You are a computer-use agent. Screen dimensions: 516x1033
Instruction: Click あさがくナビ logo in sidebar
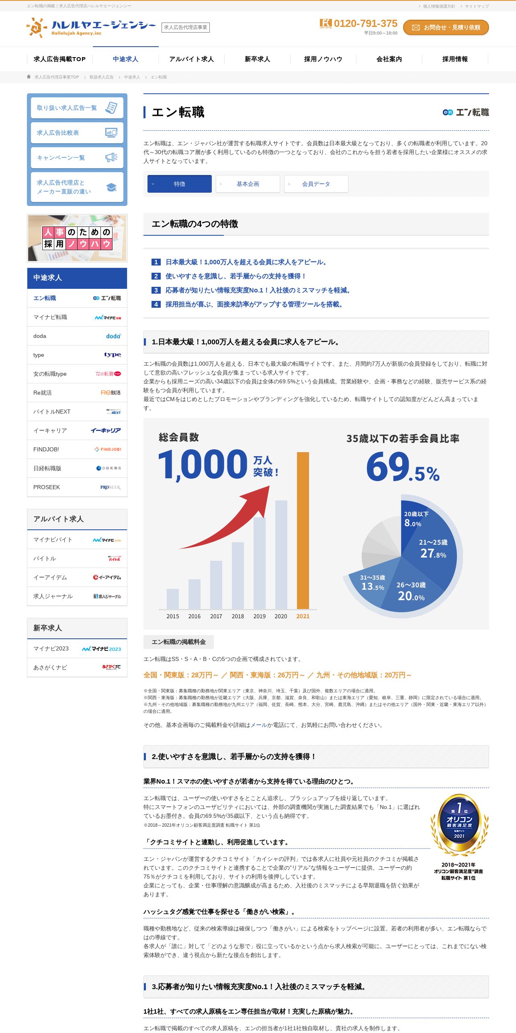pos(111,667)
